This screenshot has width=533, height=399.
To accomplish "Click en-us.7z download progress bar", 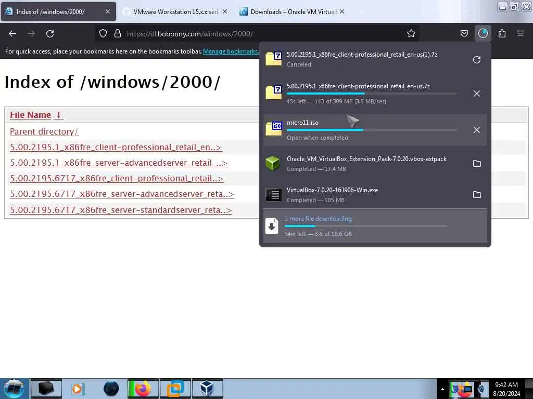I will pyautogui.click(x=372, y=94).
